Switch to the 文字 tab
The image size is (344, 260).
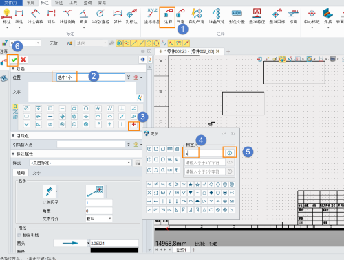[36, 173]
